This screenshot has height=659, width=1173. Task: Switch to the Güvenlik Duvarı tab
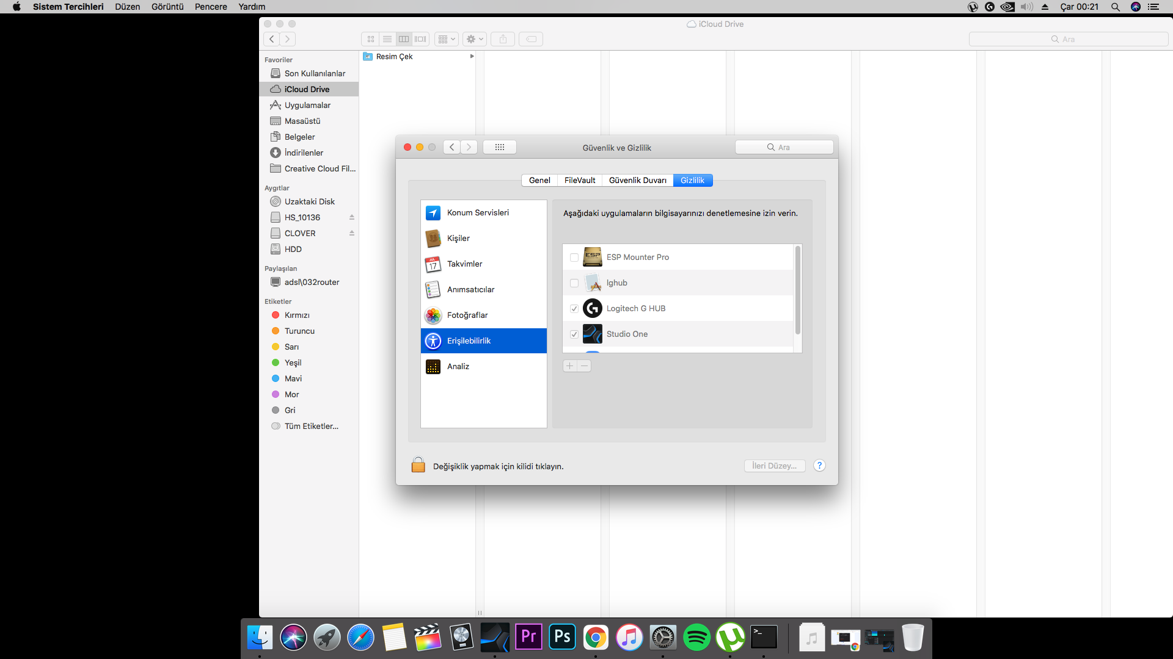click(x=637, y=180)
